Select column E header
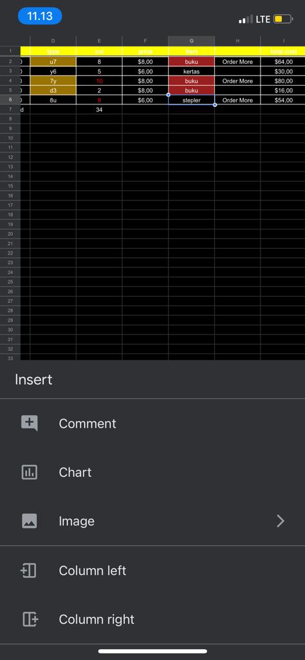This screenshot has width=305, height=660. pos(99,41)
